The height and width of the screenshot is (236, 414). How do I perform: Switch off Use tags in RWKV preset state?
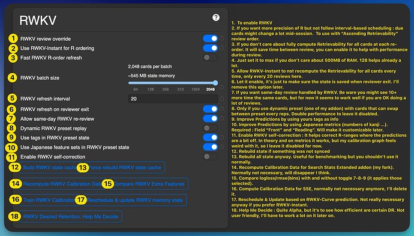point(211,138)
